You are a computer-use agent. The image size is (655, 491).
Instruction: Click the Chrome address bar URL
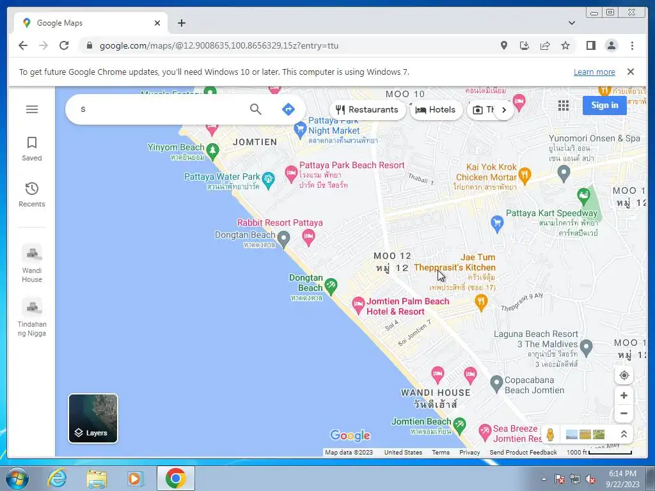pyautogui.click(x=219, y=45)
